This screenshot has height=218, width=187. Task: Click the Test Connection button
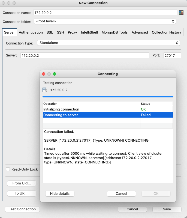[x=22, y=209]
